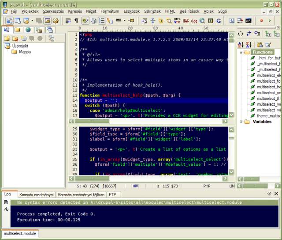Switch to the FTP tab

(113, 195)
